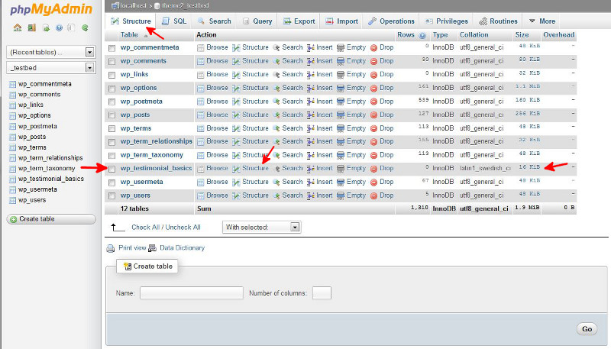The image size is (611, 349).
Task: Click the log out icon in sidebar
Action: coord(31,27)
